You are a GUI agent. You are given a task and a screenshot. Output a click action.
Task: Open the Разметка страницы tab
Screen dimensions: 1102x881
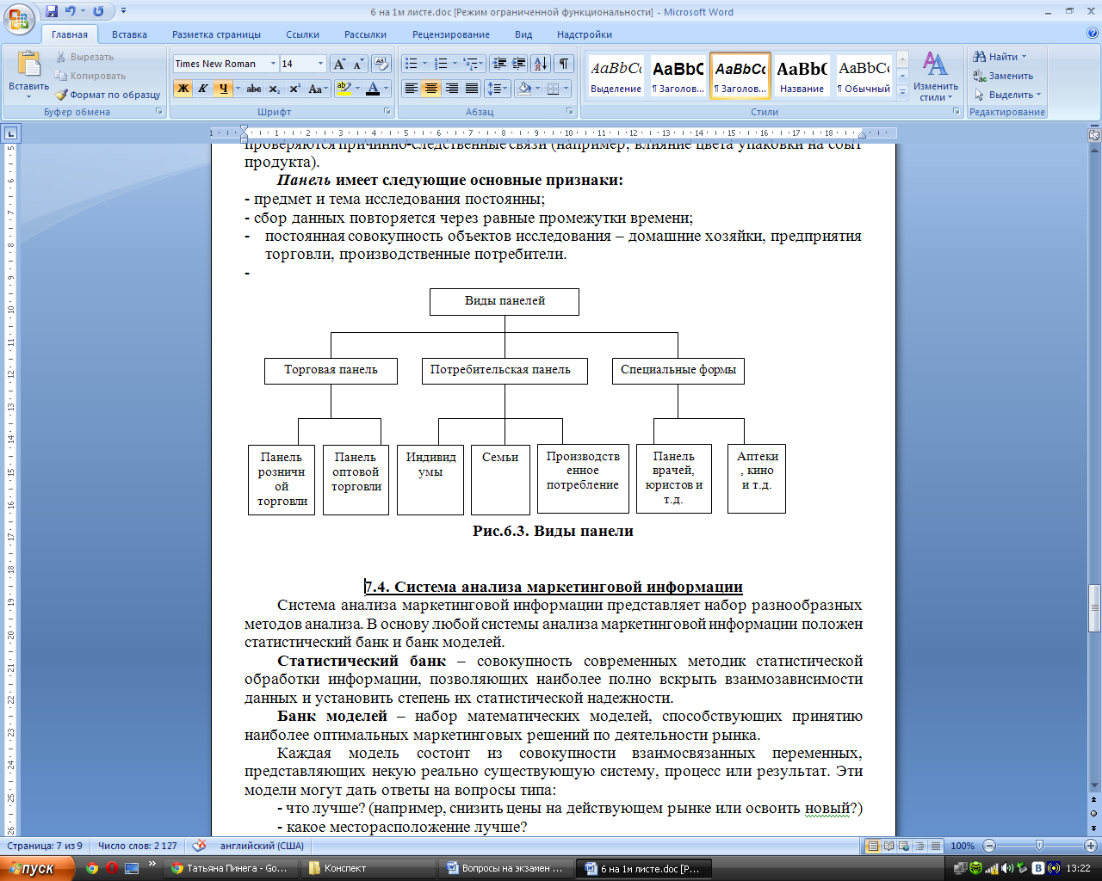(x=216, y=34)
